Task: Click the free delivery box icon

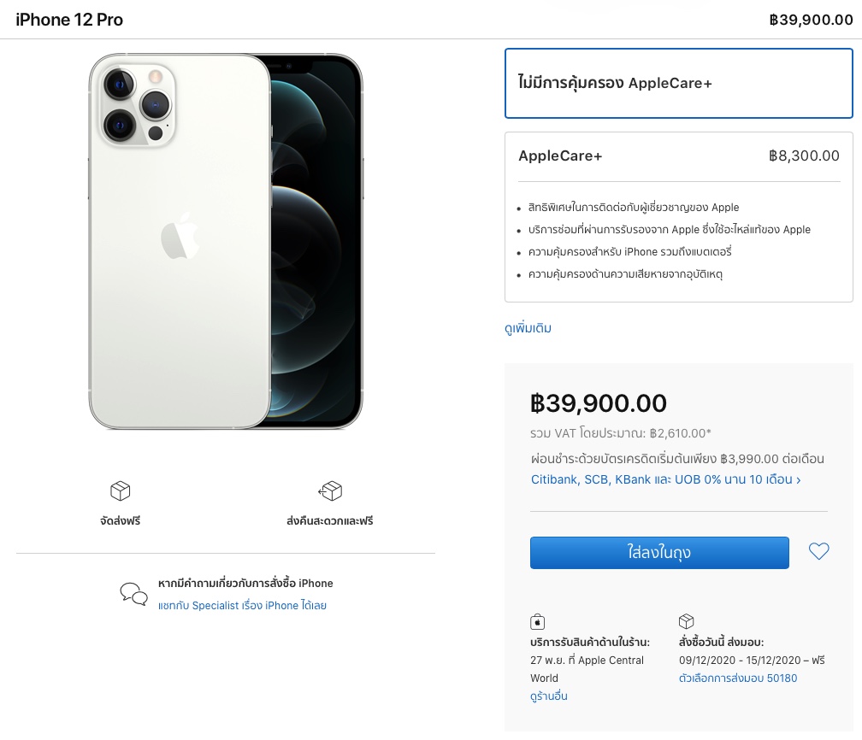Action: coord(121,490)
